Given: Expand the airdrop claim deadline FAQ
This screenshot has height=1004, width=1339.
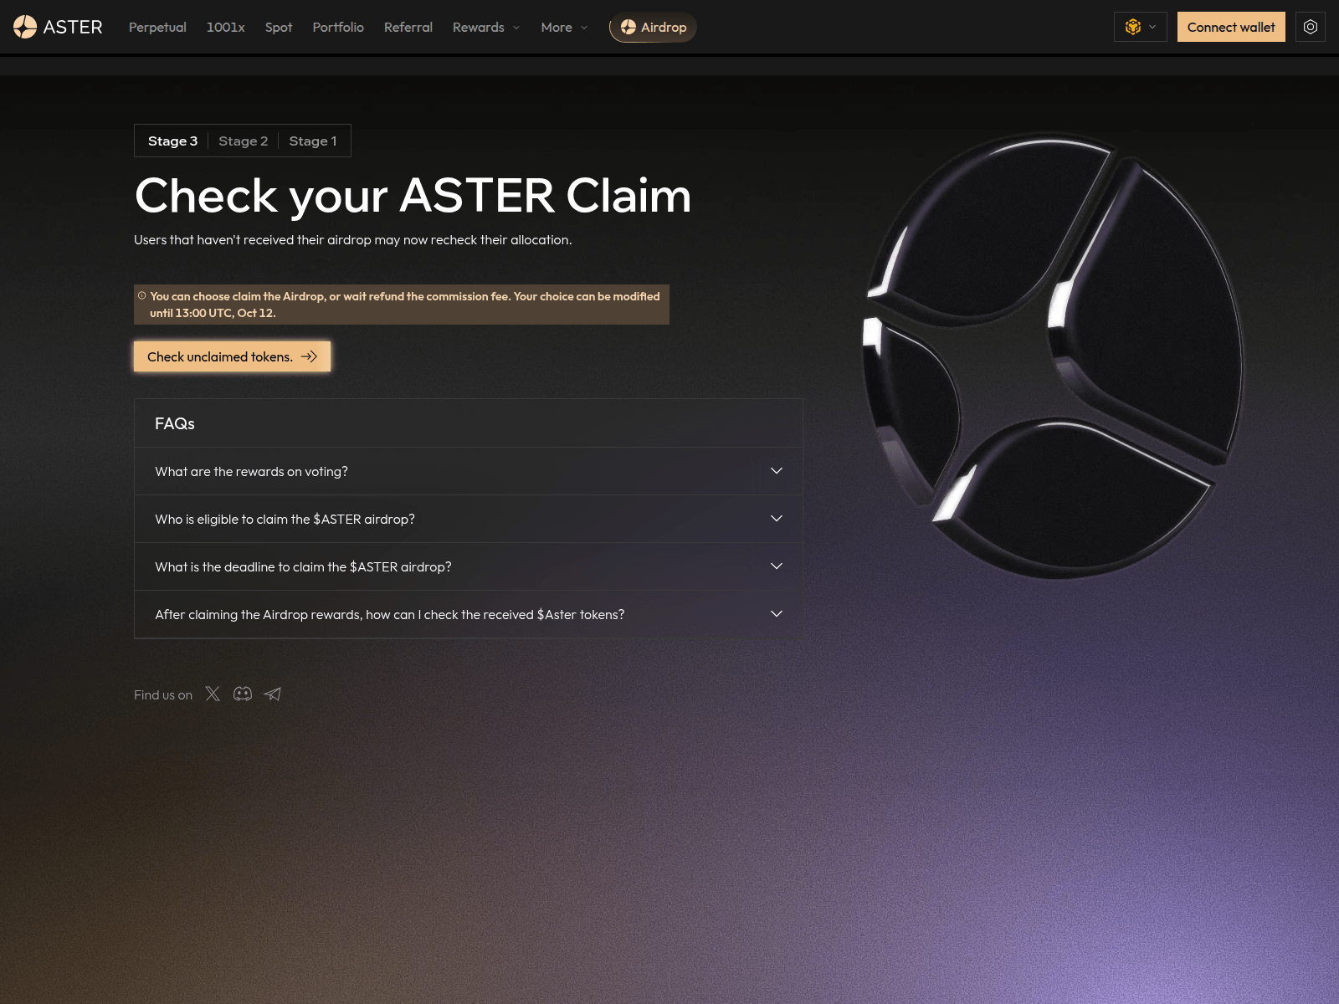Looking at the screenshot, I should (468, 566).
